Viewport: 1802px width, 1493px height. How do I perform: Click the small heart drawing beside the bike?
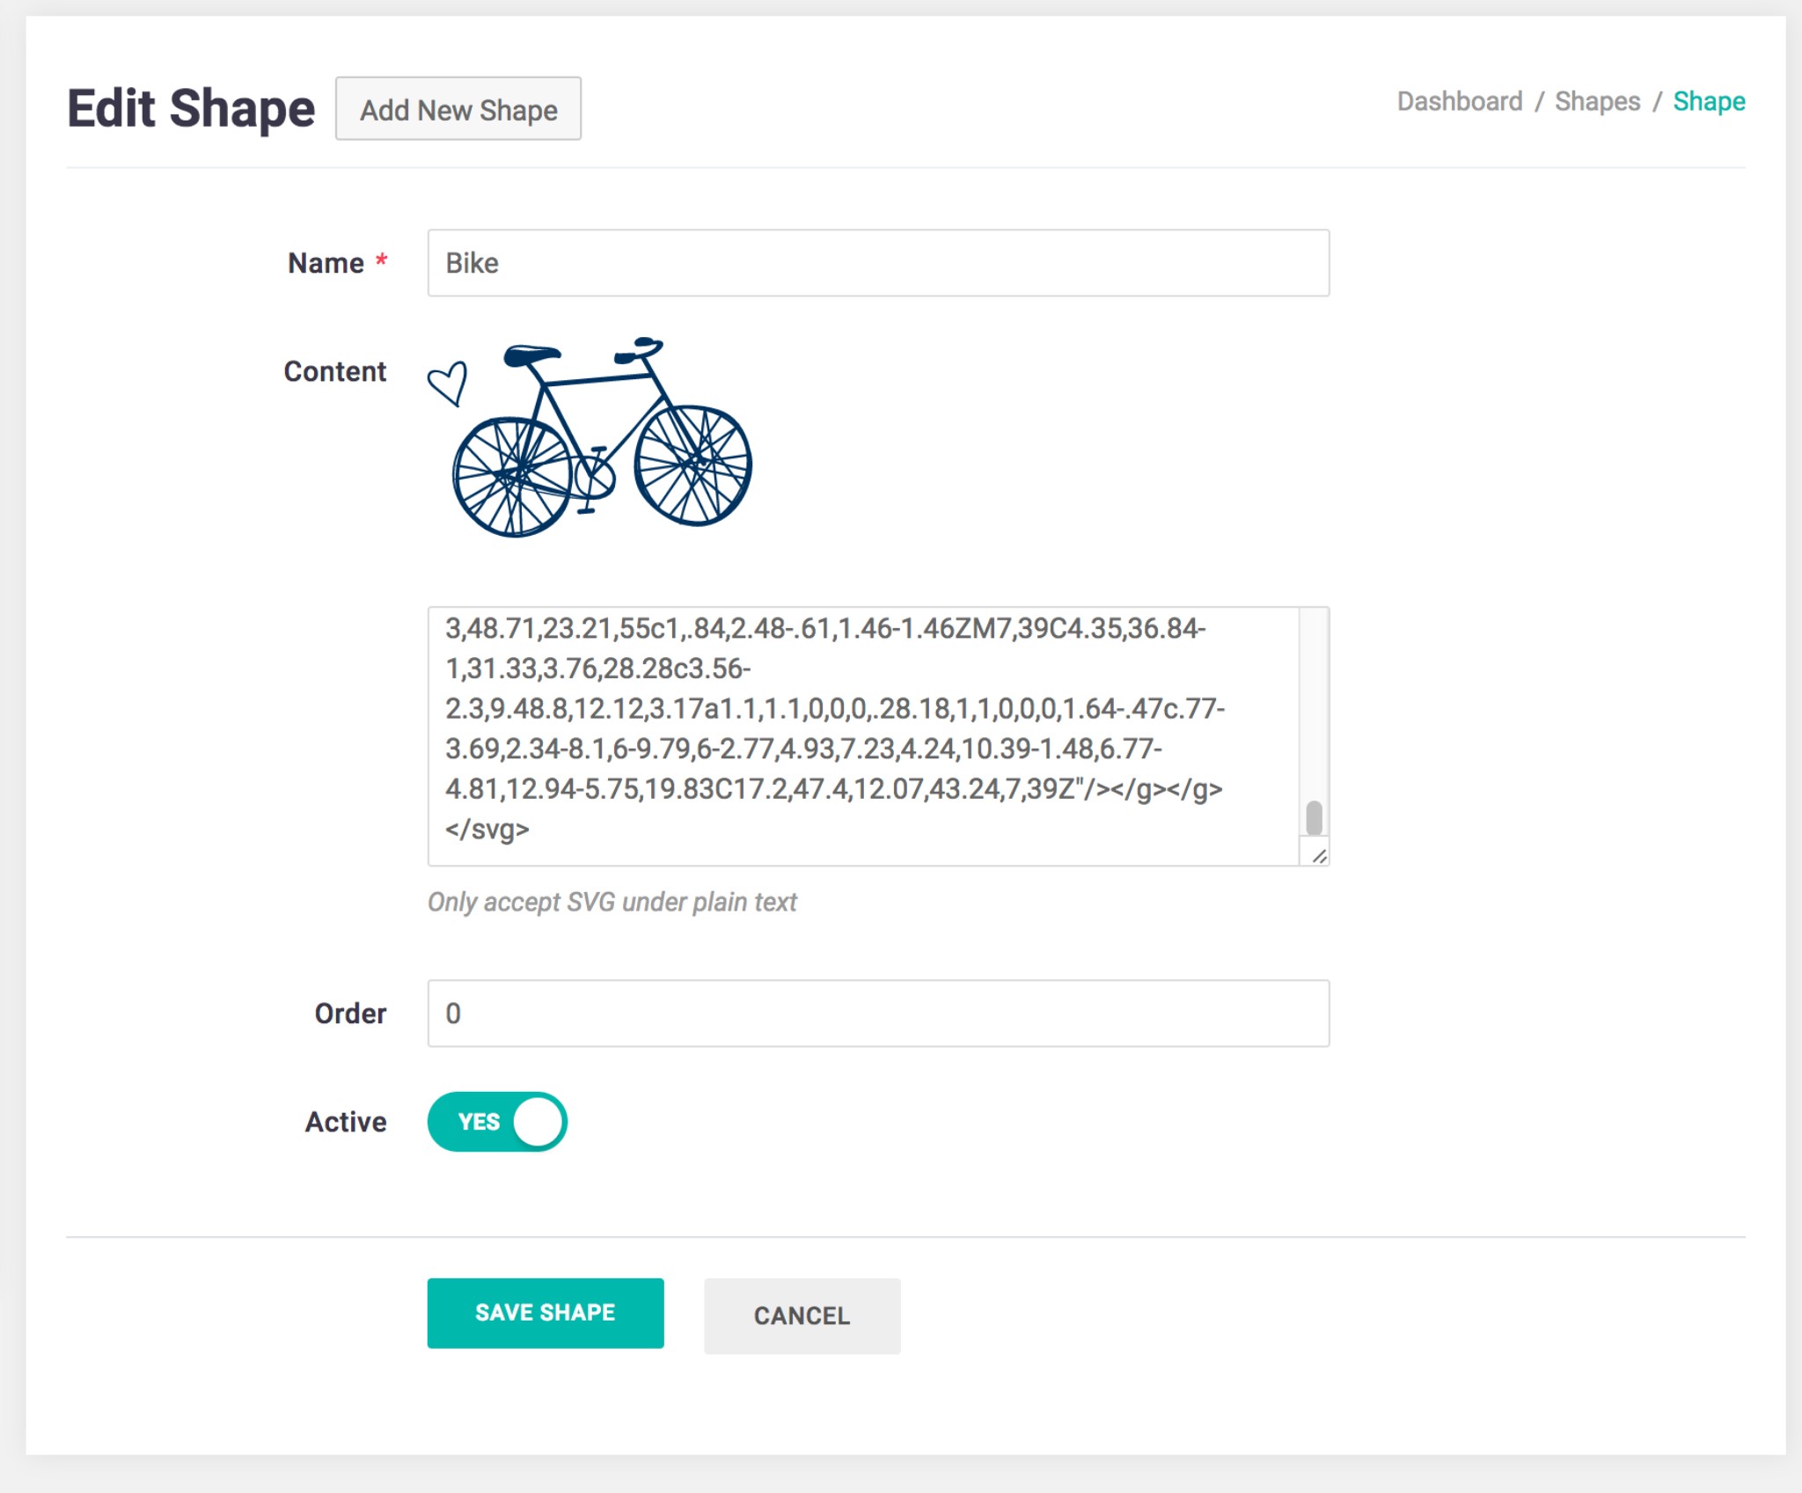click(x=448, y=384)
